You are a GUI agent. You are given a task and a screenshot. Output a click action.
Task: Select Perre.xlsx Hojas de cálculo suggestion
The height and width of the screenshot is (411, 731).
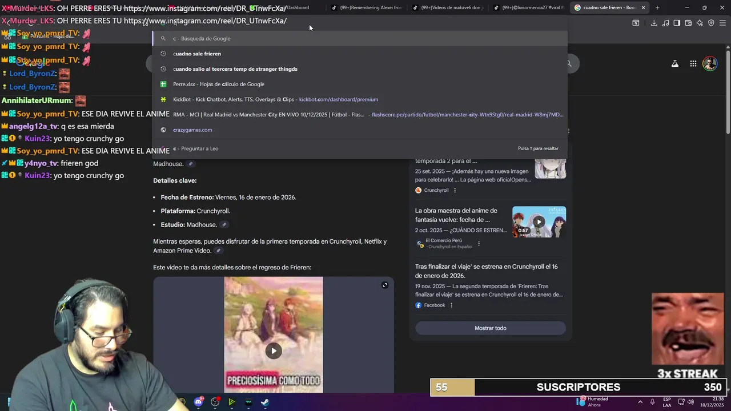tap(360, 84)
